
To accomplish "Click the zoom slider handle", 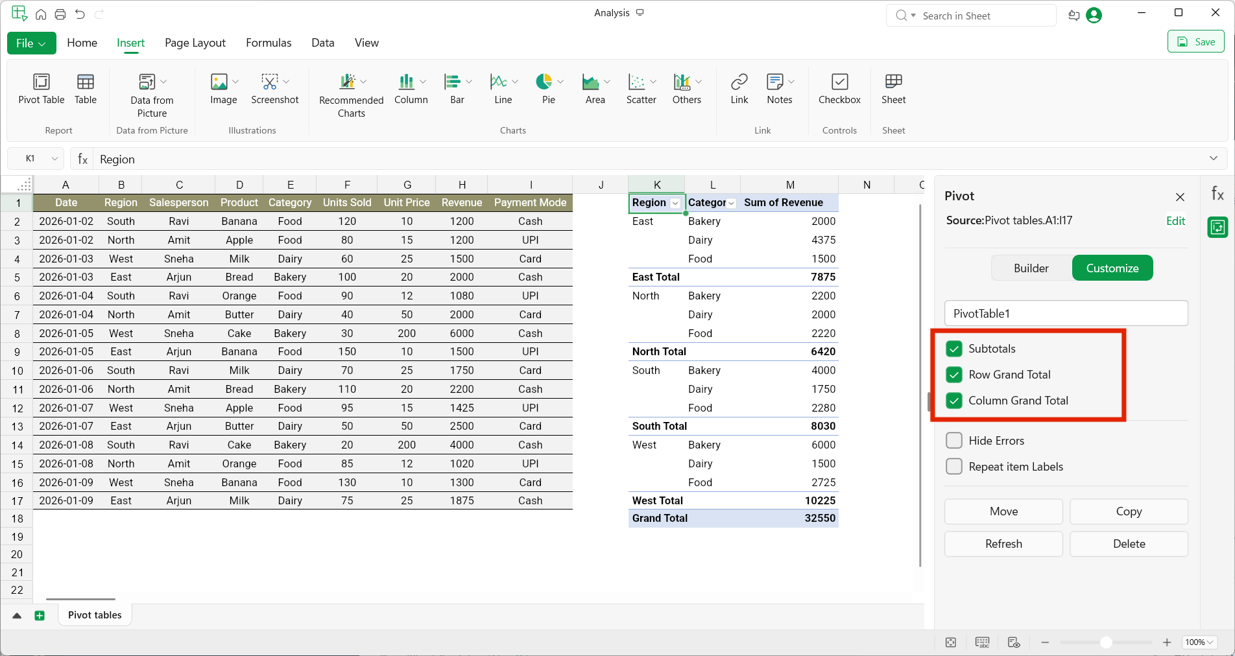I will click(x=1106, y=642).
